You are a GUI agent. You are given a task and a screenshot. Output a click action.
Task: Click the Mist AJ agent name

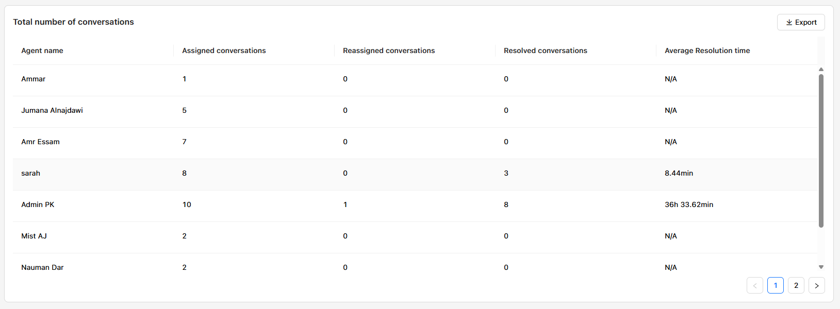(x=34, y=236)
